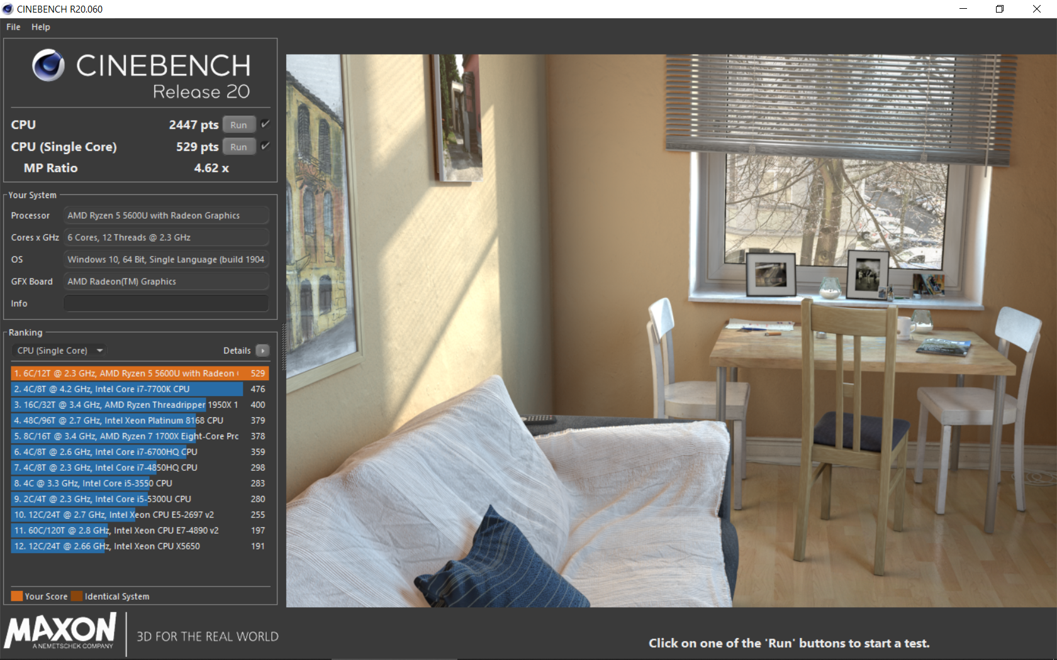
Task: Click the orange Your Score legend swatch
Action: pyautogui.click(x=17, y=597)
